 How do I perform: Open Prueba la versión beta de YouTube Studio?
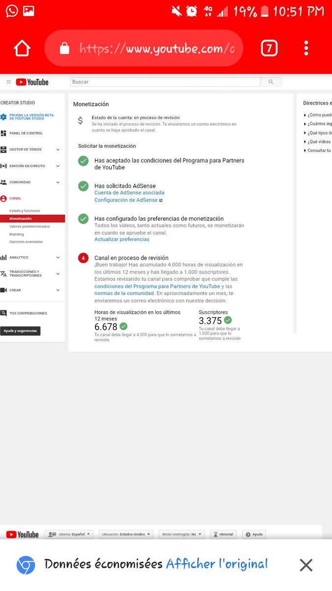point(31,117)
